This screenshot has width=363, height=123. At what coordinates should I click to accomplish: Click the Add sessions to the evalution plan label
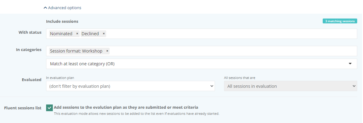(126, 107)
